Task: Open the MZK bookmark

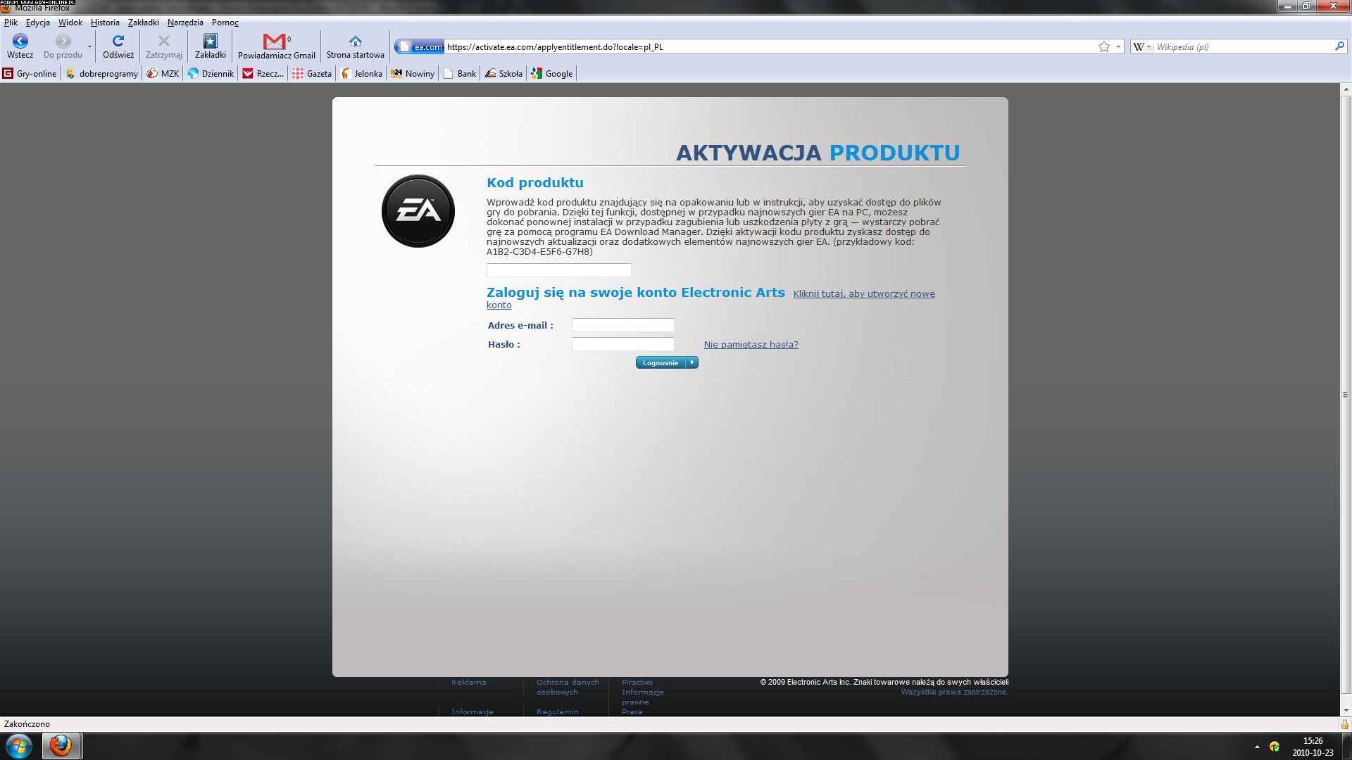Action: tap(163, 73)
